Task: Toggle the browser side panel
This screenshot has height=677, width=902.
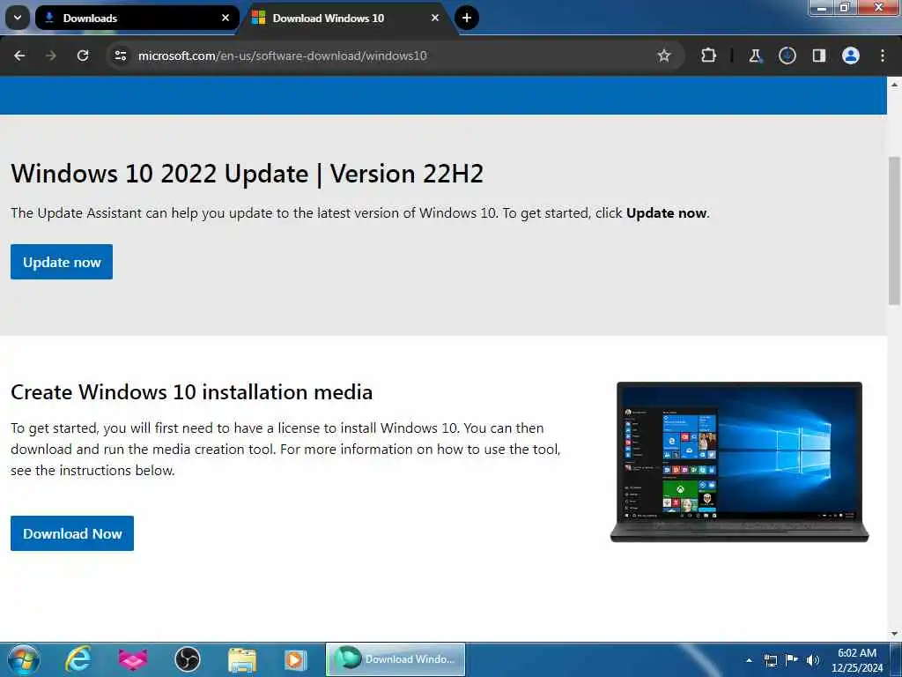Action: (x=818, y=56)
